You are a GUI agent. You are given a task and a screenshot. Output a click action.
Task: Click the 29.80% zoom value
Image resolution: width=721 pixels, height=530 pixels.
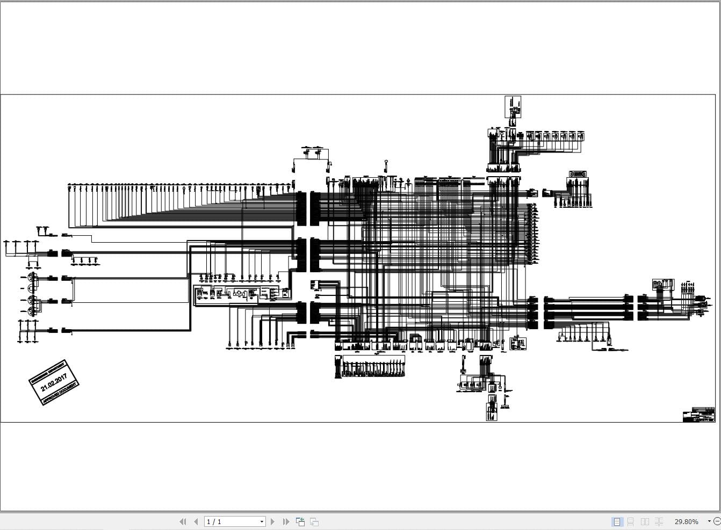(687, 521)
